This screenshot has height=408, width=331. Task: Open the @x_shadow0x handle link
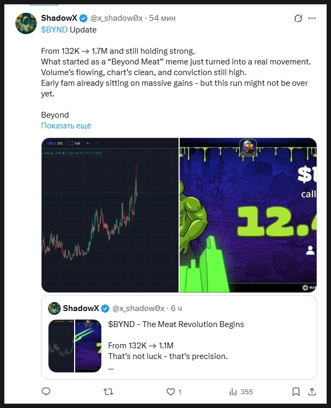tap(116, 19)
